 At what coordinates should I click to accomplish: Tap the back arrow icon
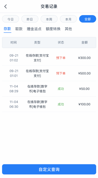[6, 7]
